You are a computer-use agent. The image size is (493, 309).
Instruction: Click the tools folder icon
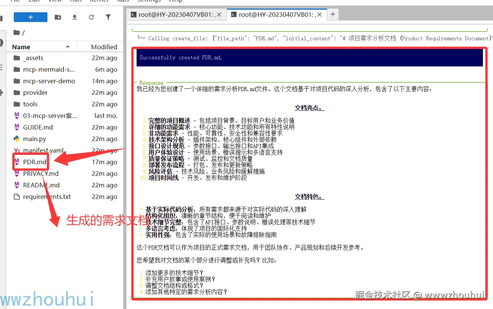coord(16,104)
